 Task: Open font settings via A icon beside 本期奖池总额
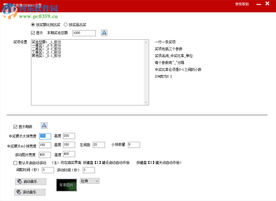click(104, 33)
